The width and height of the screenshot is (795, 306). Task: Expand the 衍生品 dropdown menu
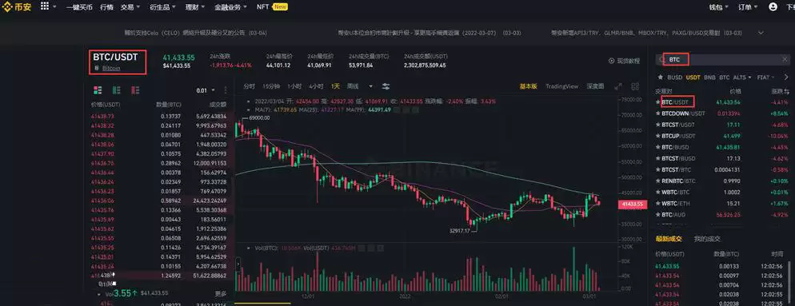[x=162, y=7]
